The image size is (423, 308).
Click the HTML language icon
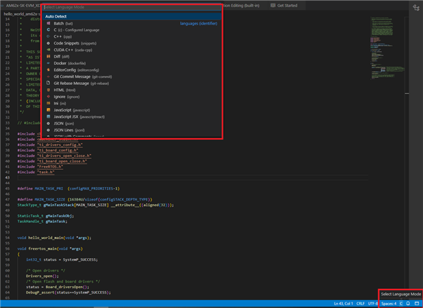coord(48,90)
